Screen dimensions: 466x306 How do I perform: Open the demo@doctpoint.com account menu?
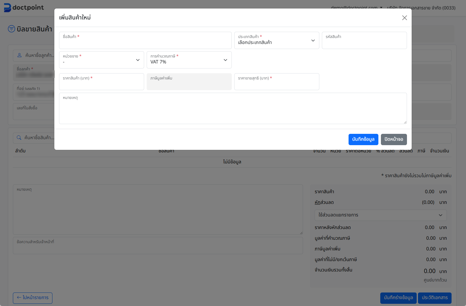[356, 8]
